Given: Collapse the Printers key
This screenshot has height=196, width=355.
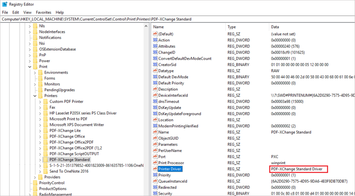Looking at the screenshot, I should (x=35, y=96).
